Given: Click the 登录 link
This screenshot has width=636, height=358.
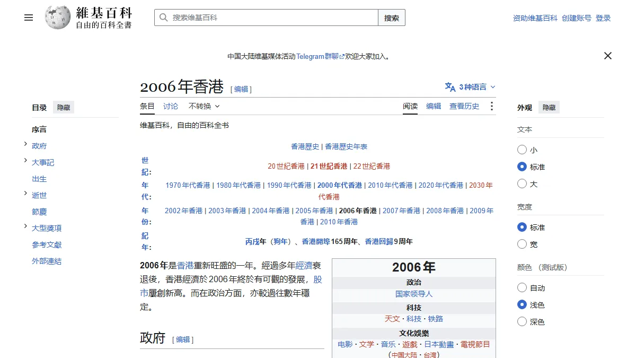Looking at the screenshot, I should click(603, 18).
